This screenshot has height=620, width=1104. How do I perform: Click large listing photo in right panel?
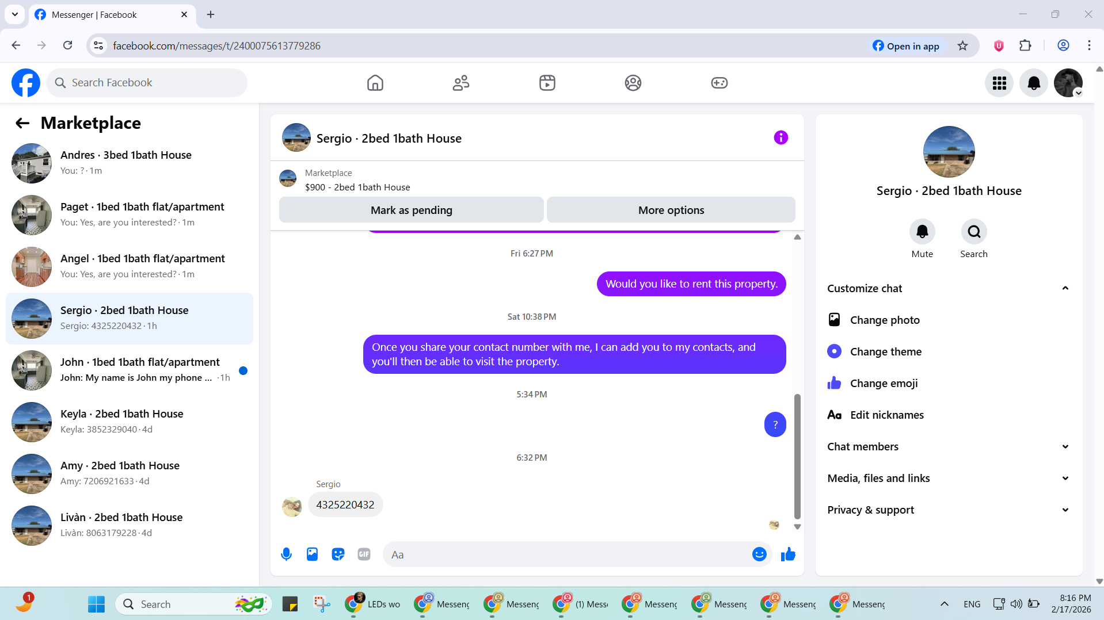coord(949,152)
